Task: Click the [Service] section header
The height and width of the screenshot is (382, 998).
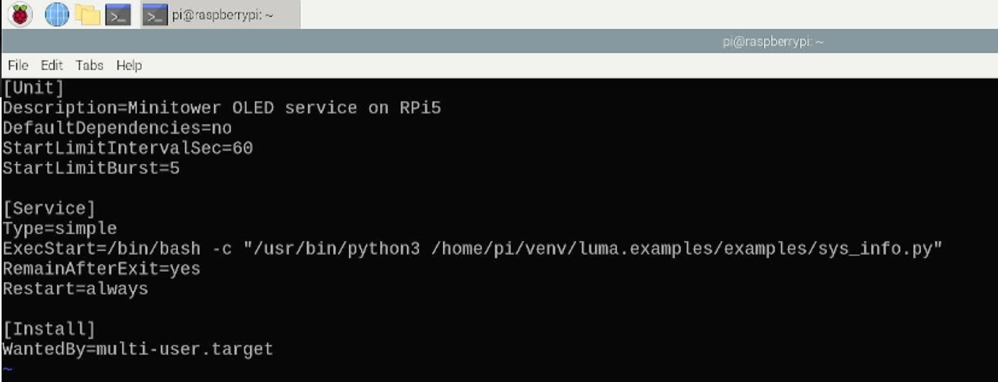Action: [49, 209]
